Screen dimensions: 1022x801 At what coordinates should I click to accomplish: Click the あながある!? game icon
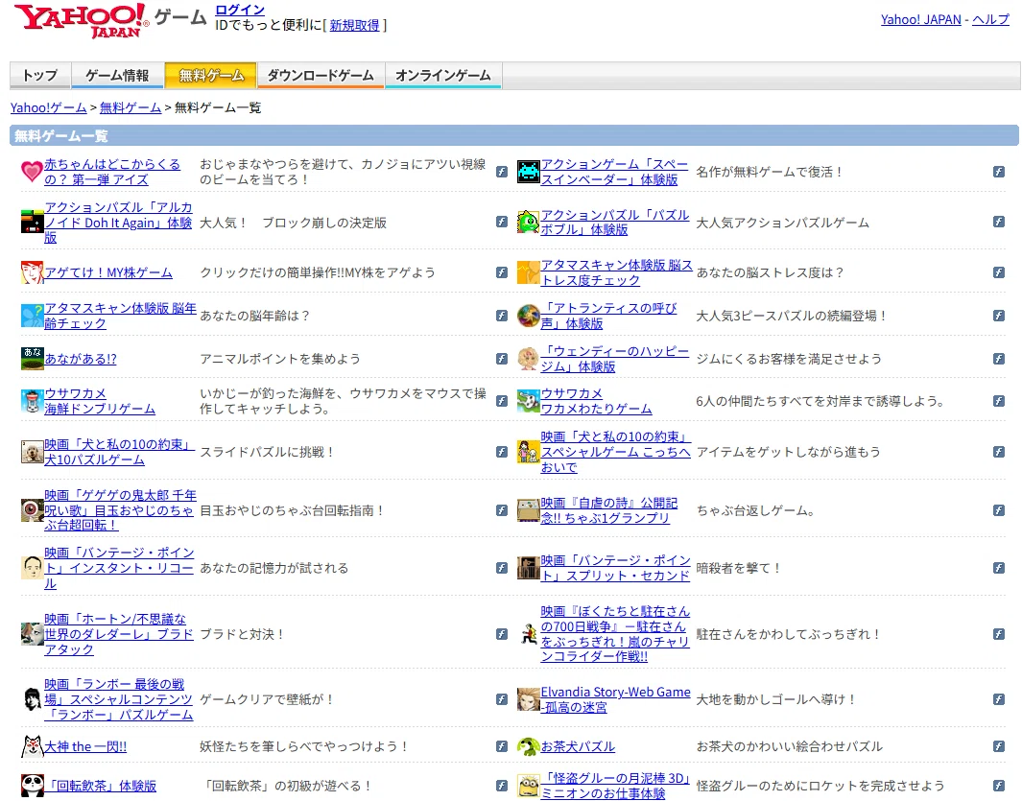32,359
